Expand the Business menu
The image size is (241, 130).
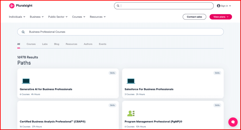37,17
